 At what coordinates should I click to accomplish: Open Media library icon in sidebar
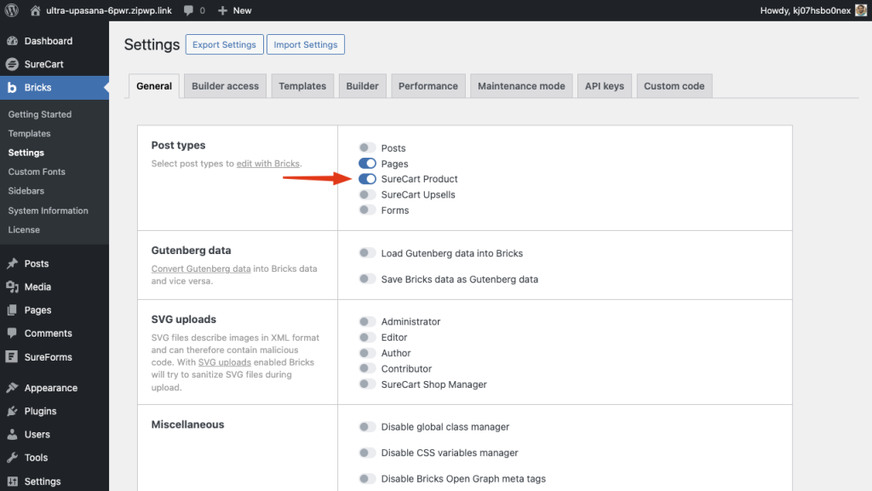pyautogui.click(x=12, y=287)
